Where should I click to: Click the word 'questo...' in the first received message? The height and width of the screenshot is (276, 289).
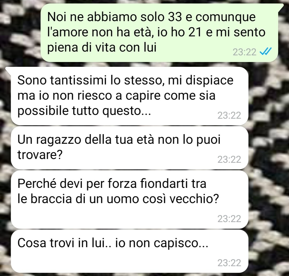tap(127, 111)
